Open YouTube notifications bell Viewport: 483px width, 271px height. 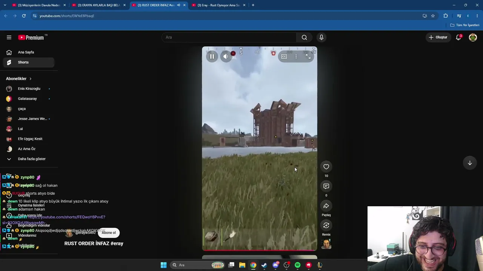(x=458, y=37)
